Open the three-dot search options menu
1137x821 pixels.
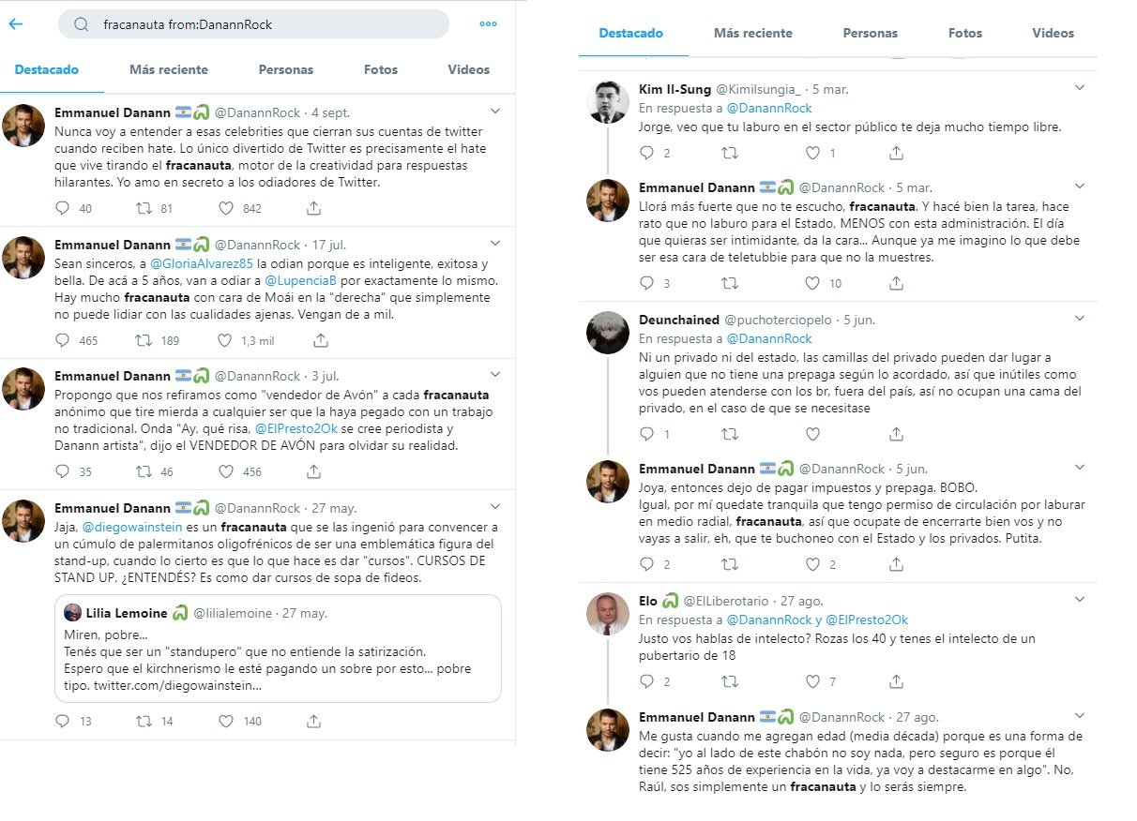(488, 24)
